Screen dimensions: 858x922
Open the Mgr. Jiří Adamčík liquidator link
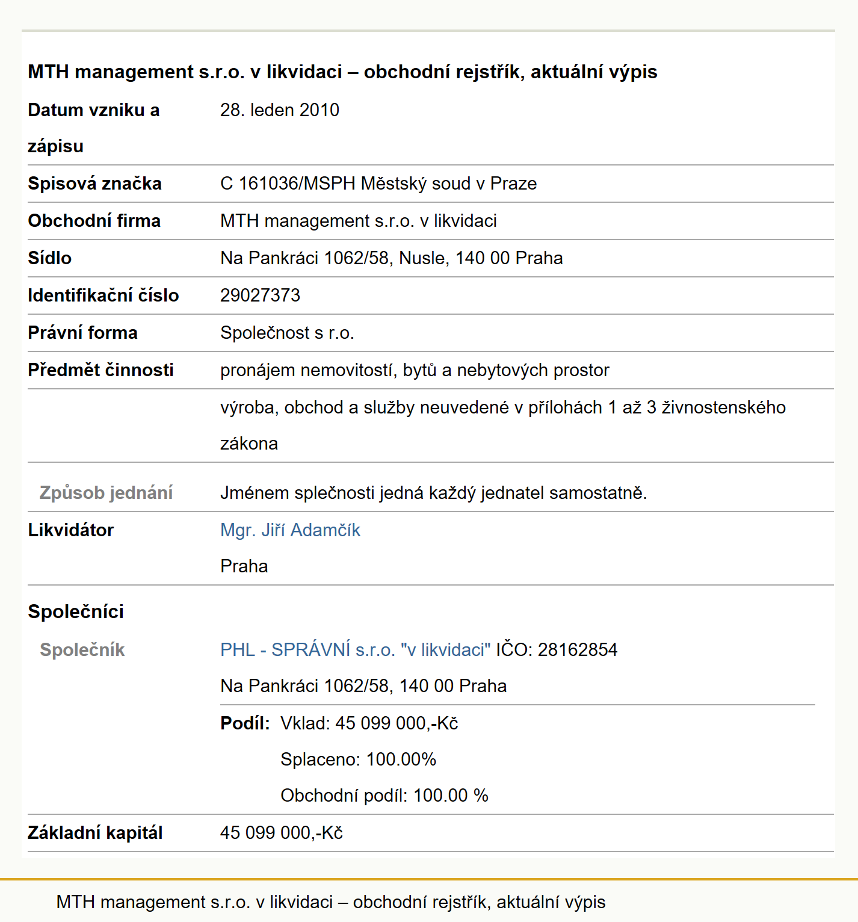[x=290, y=530]
